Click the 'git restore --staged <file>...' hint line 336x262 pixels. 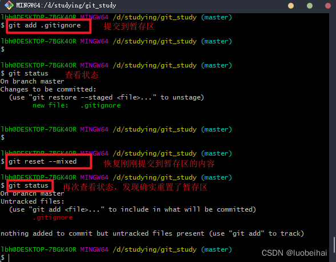[106, 97]
